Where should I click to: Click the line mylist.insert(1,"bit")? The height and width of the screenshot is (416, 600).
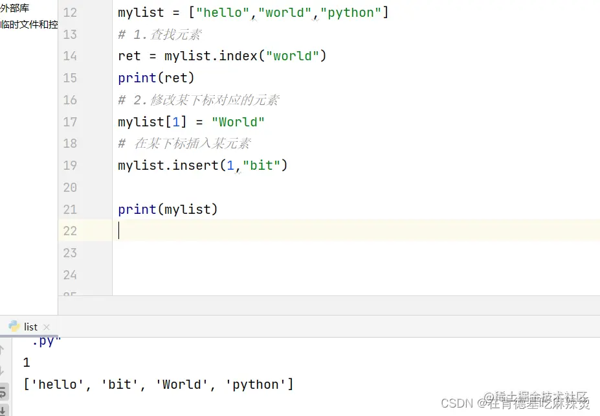203,165
